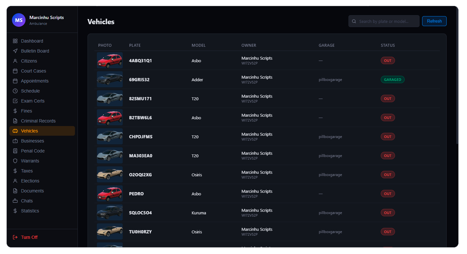Click the search magnifier icon
The width and height of the screenshot is (467, 254).
(354, 21)
